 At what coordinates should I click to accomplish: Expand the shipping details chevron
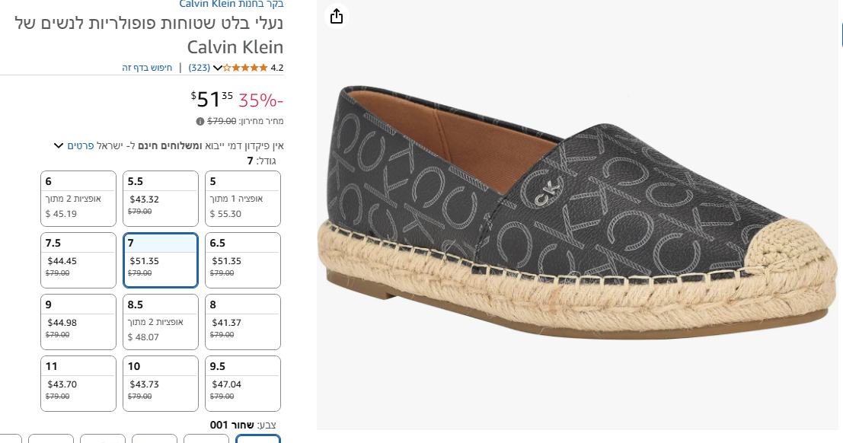[x=58, y=145]
